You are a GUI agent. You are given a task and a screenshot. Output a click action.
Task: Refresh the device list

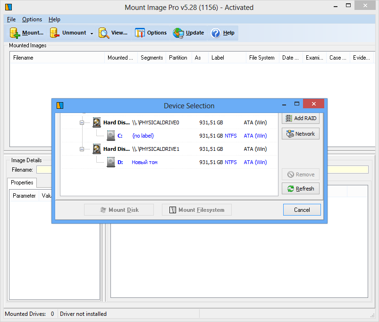point(301,189)
